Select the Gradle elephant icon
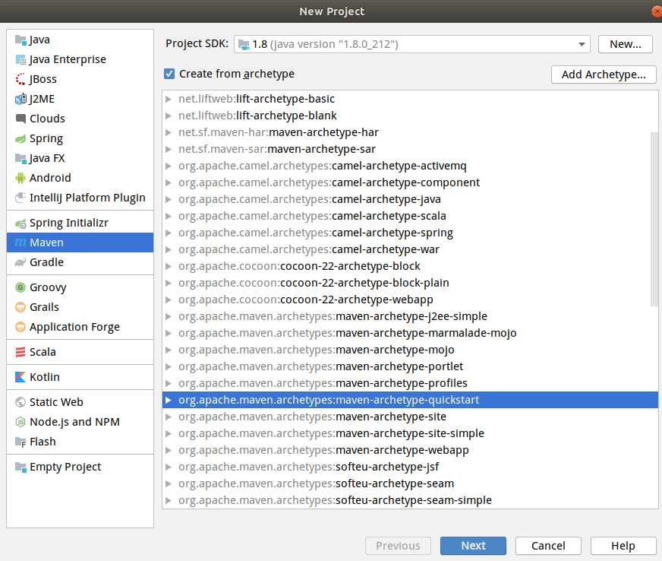Viewport: 662px width, 561px height. pyautogui.click(x=20, y=262)
